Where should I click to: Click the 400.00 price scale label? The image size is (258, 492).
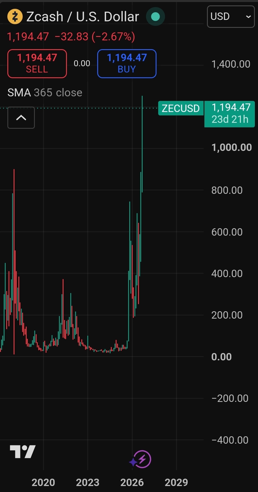tap(227, 273)
